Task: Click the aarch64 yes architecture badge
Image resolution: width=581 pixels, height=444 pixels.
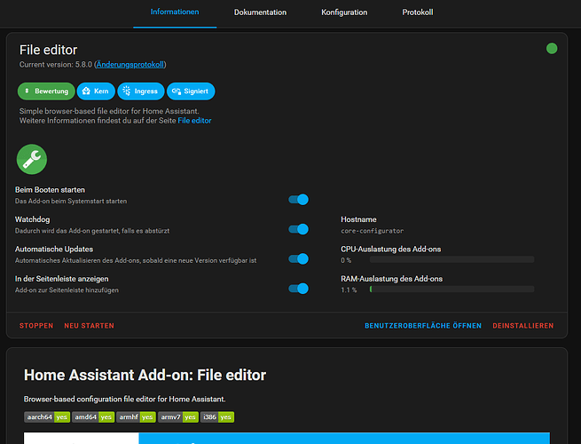Action: [47, 417]
